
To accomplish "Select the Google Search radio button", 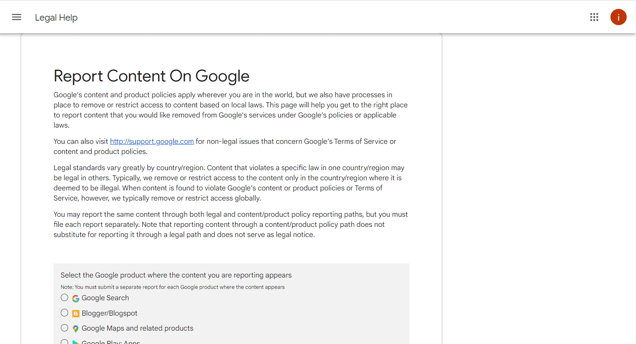I will pos(64,298).
